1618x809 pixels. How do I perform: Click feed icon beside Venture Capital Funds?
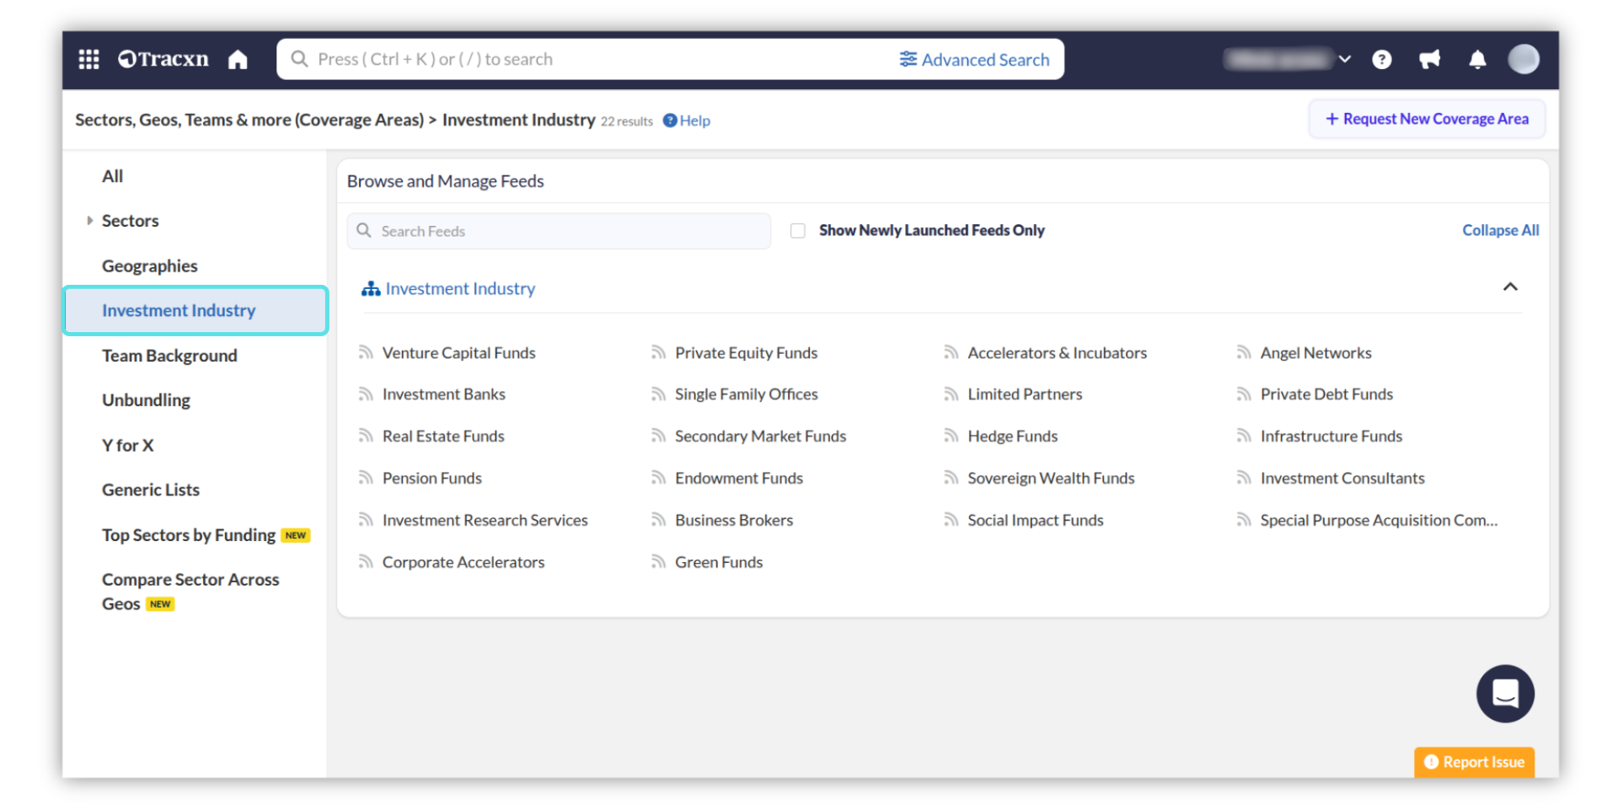(x=366, y=353)
